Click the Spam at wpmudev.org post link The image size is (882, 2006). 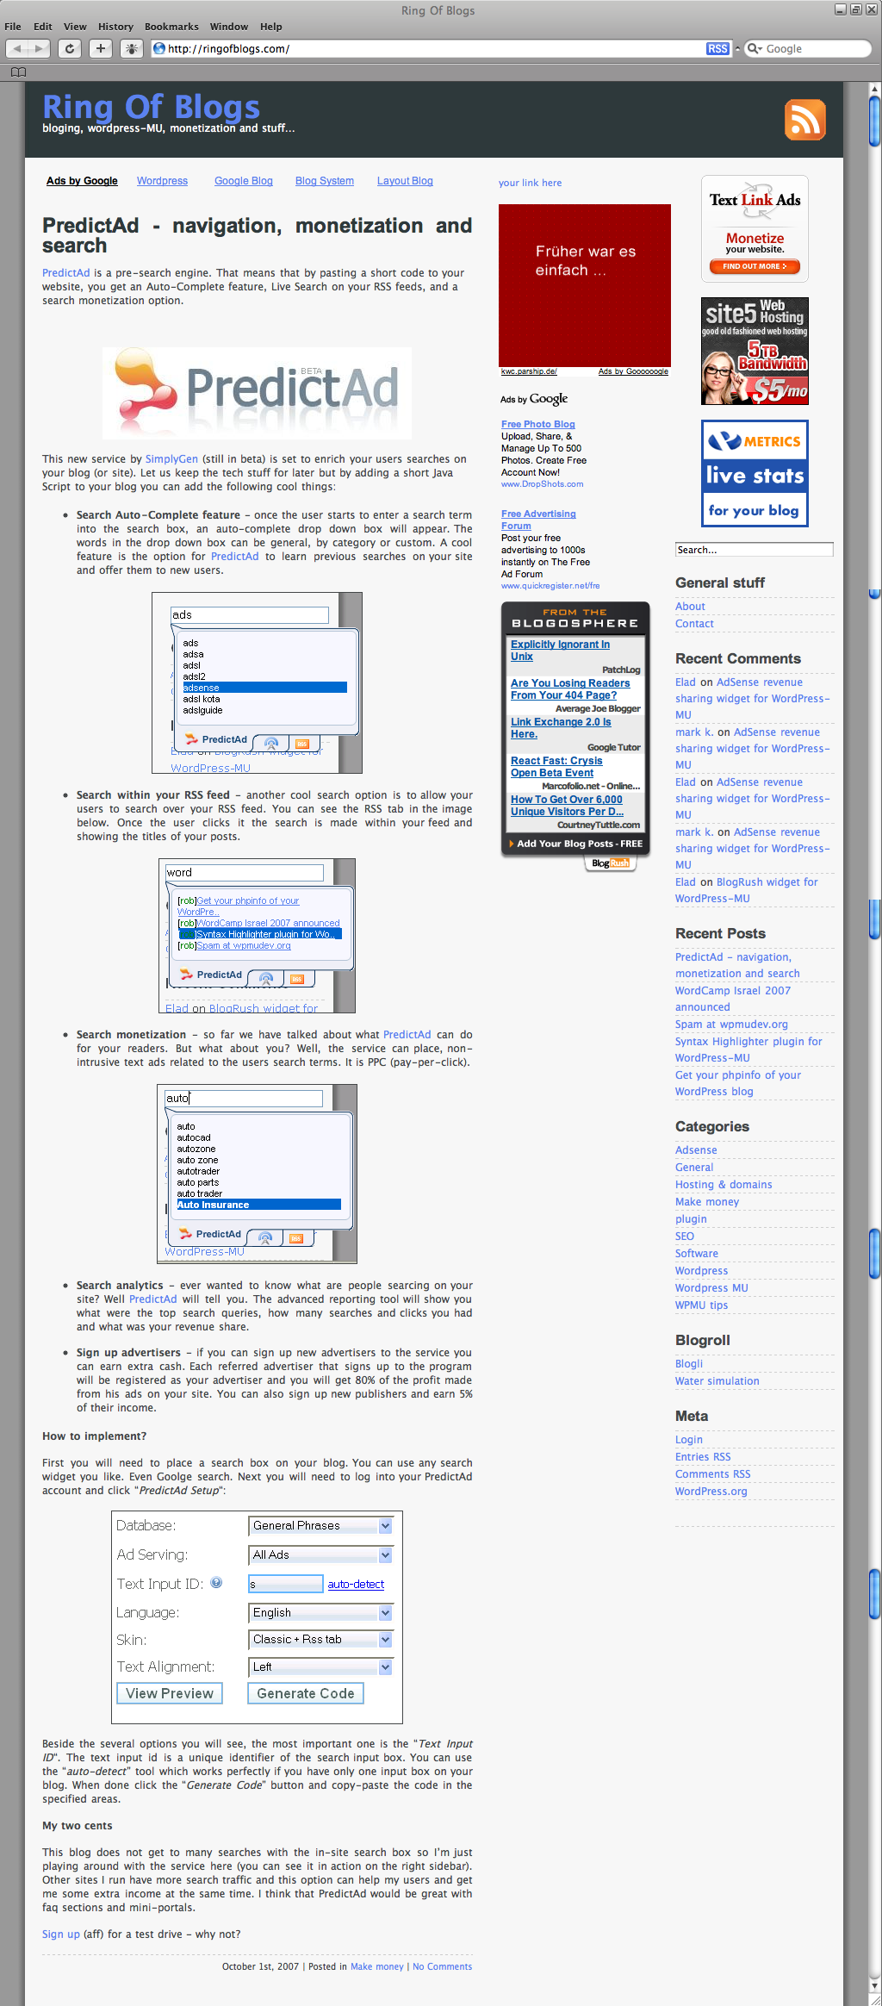[731, 1025]
